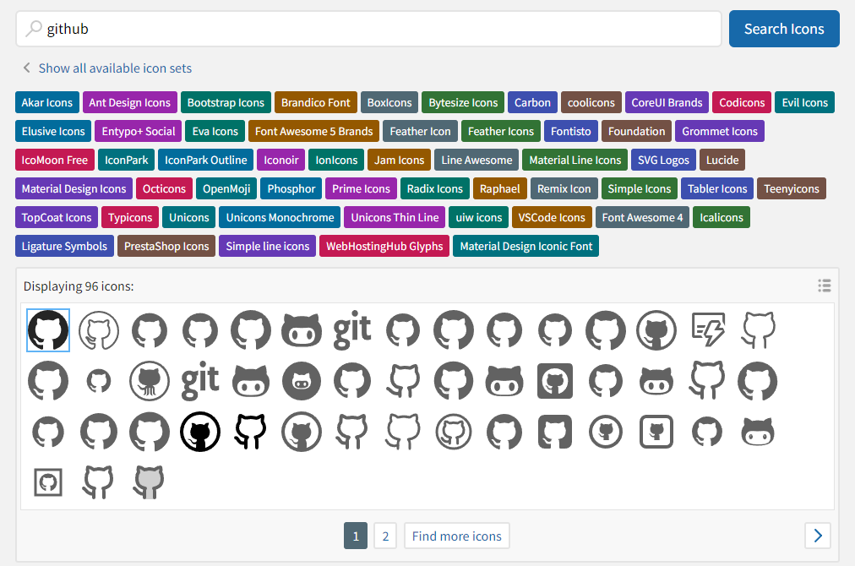Select the rounded square GitHub icon in second row
The width and height of the screenshot is (855, 566).
click(555, 381)
